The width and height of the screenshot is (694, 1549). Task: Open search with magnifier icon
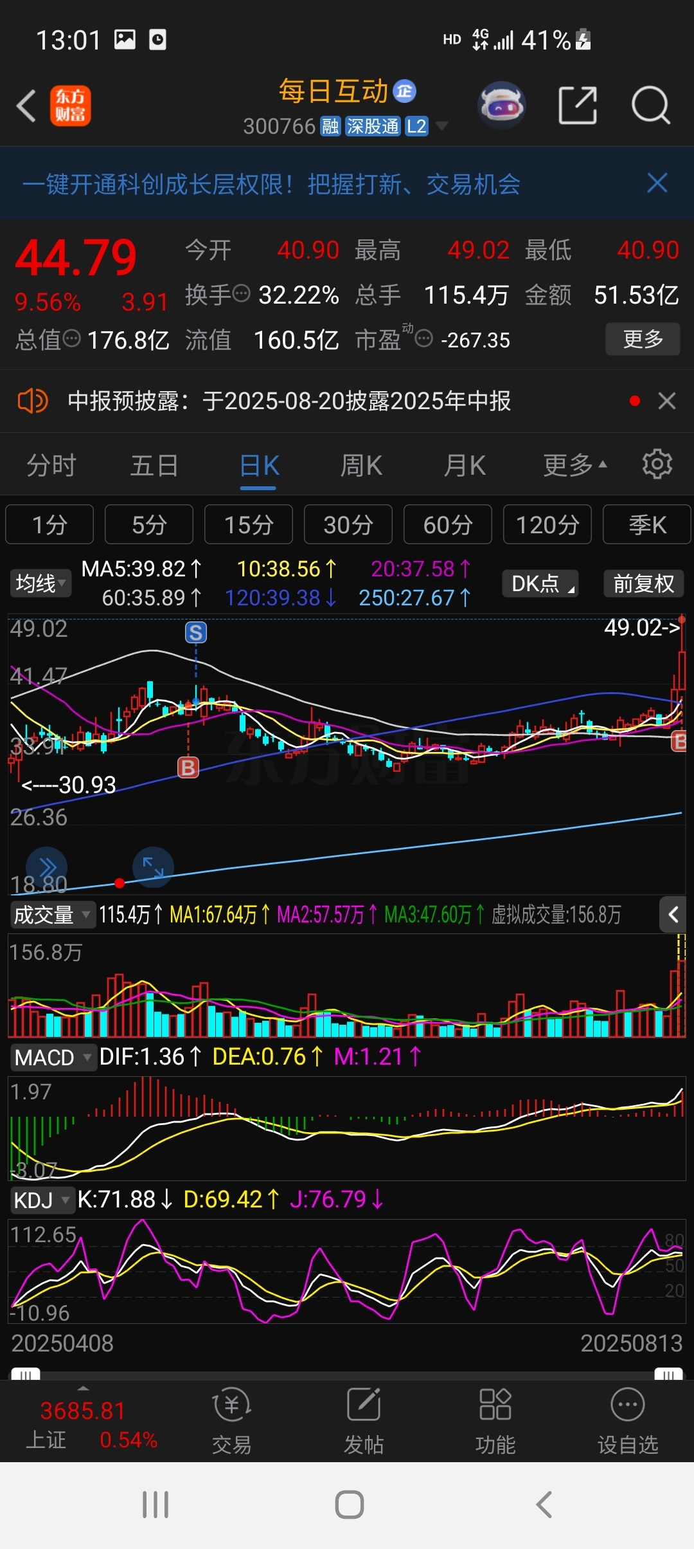[651, 105]
